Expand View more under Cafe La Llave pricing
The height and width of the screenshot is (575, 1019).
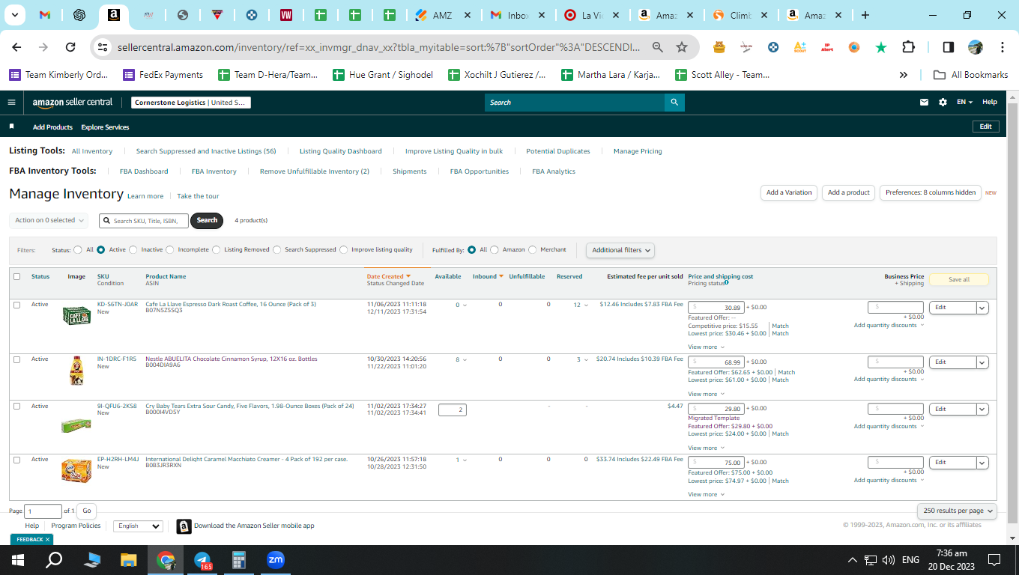(706, 347)
